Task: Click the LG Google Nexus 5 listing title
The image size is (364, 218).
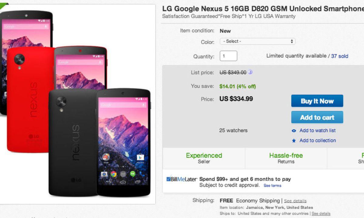Action: (x=263, y=9)
